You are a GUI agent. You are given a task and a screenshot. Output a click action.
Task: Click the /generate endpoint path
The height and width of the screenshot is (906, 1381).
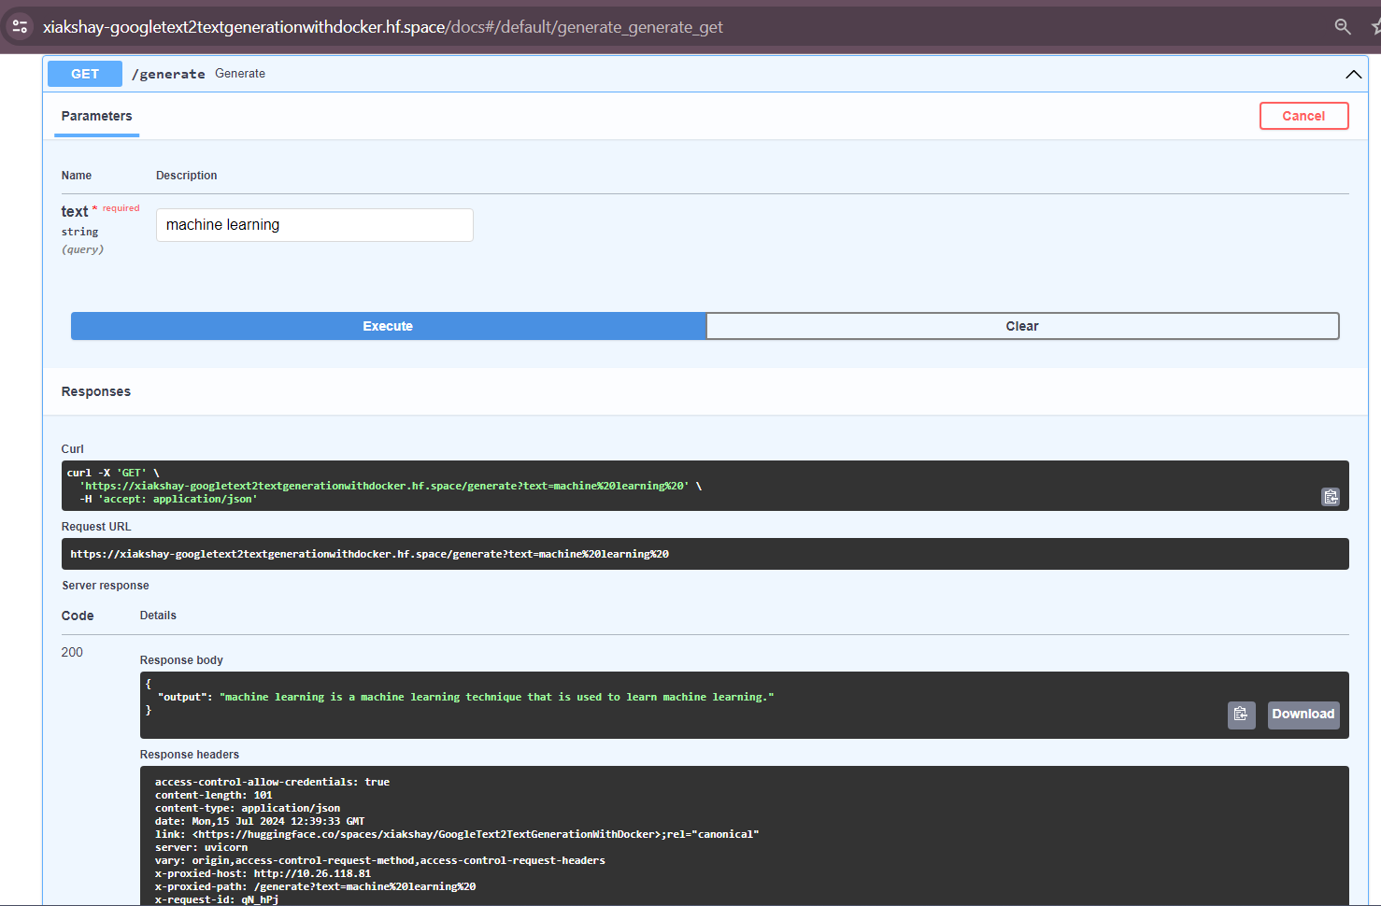(168, 74)
